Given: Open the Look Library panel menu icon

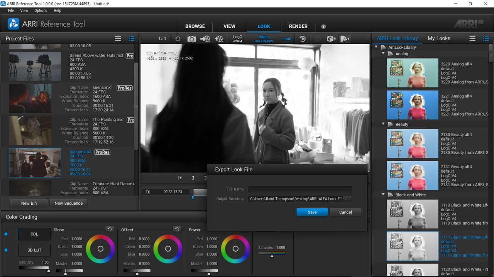Looking at the screenshot, I should pyautogui.click(x=472, y=38).
